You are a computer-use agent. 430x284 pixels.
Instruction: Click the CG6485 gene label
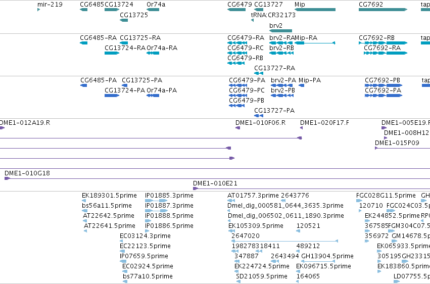(92, 5)
